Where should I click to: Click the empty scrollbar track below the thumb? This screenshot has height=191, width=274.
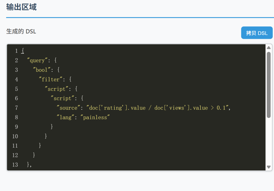coord(269,142)
